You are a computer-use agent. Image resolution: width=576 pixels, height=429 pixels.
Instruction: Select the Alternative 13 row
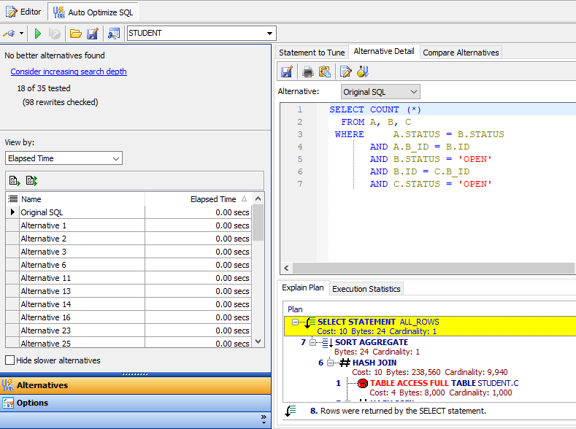tap(128, 291)
